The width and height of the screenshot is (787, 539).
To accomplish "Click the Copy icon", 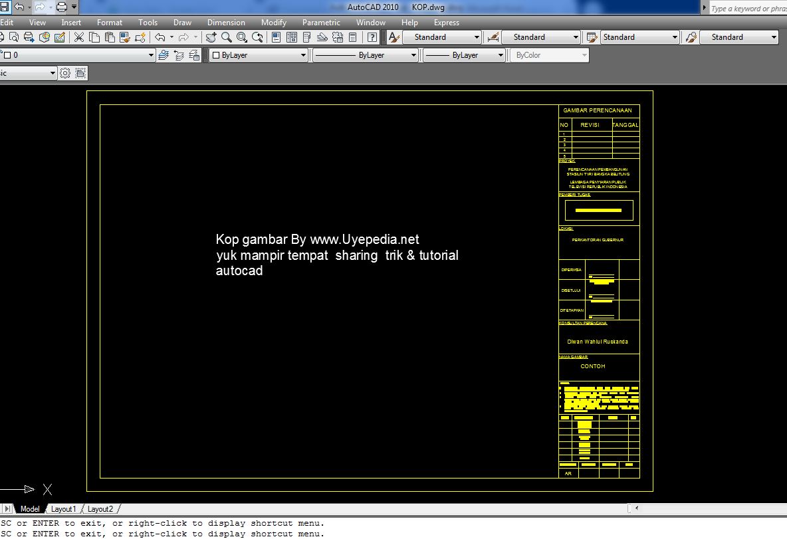I will coord(94,37).
